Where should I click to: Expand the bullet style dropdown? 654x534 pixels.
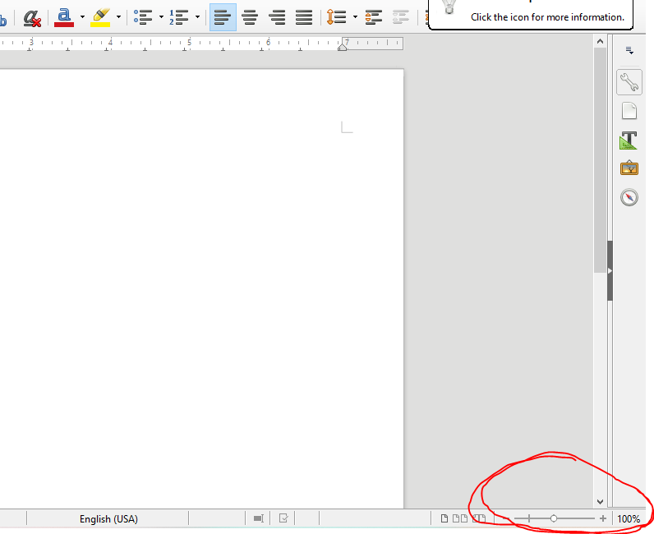click(161, 17)
